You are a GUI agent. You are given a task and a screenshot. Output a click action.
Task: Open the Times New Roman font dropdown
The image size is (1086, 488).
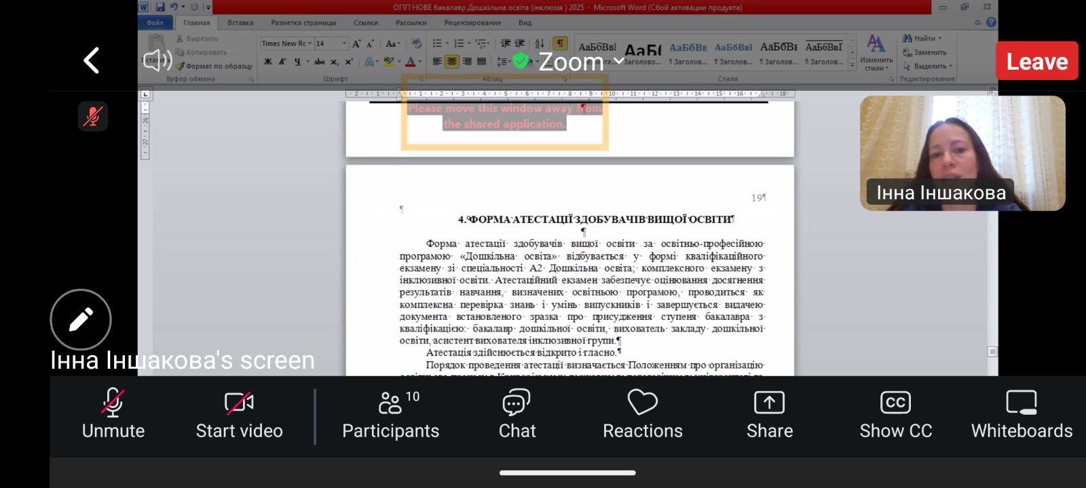tap(310, 43)
